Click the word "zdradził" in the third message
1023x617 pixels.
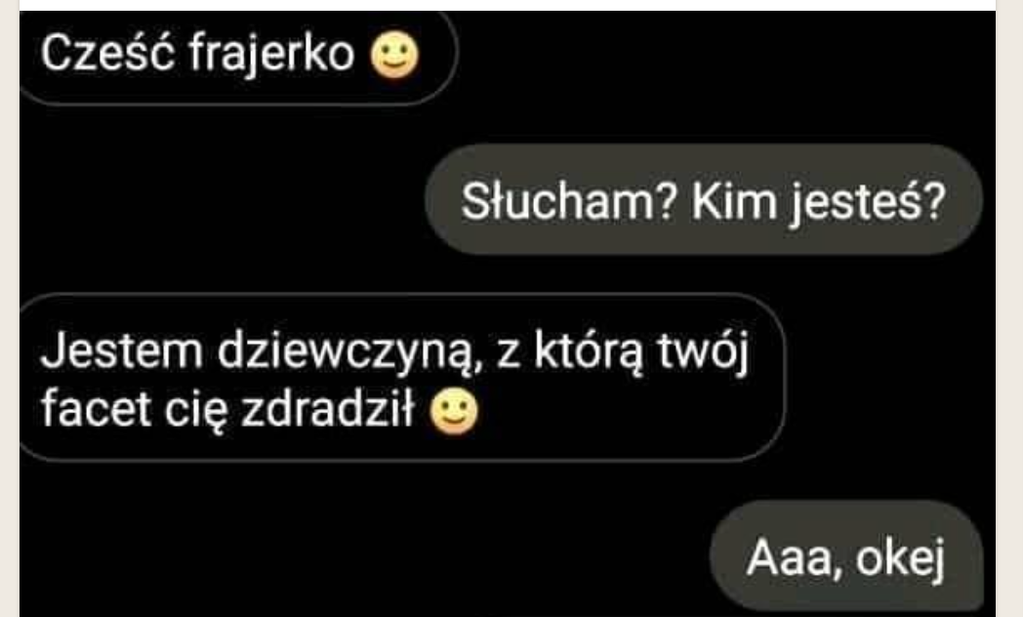tap(328, 410)
